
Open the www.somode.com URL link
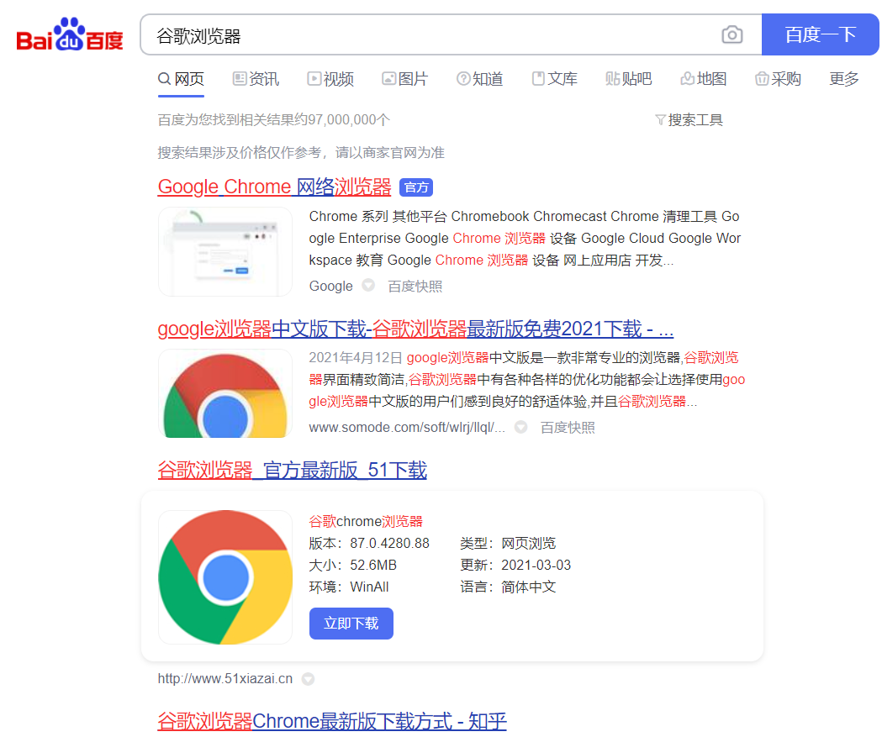[x=407, y=428]
